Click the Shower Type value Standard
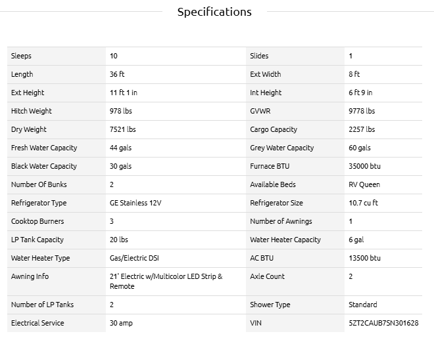Viewport: 434px width, 340px height. pos(363,305)
